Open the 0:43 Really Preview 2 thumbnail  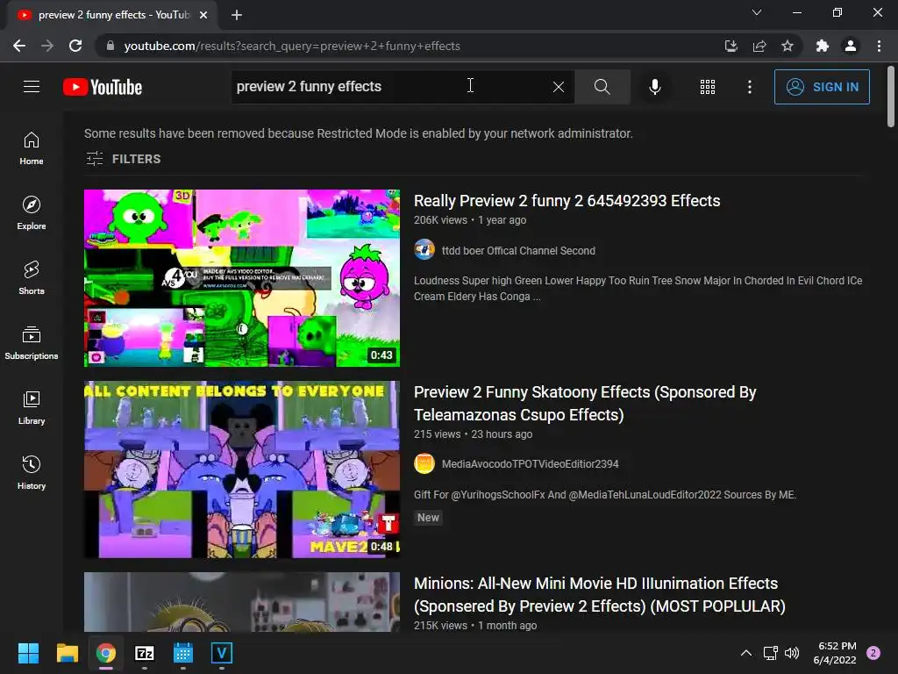coord(242,278)
